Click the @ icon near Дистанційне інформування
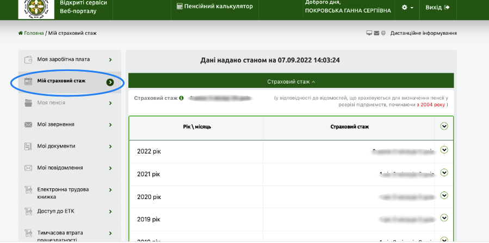This screenshot has height=243, width=489. click(x=383, y=33)
